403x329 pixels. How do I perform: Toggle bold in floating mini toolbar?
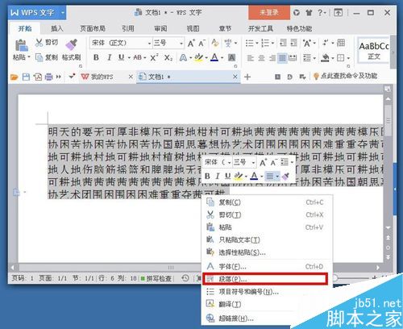pos(207,176)
